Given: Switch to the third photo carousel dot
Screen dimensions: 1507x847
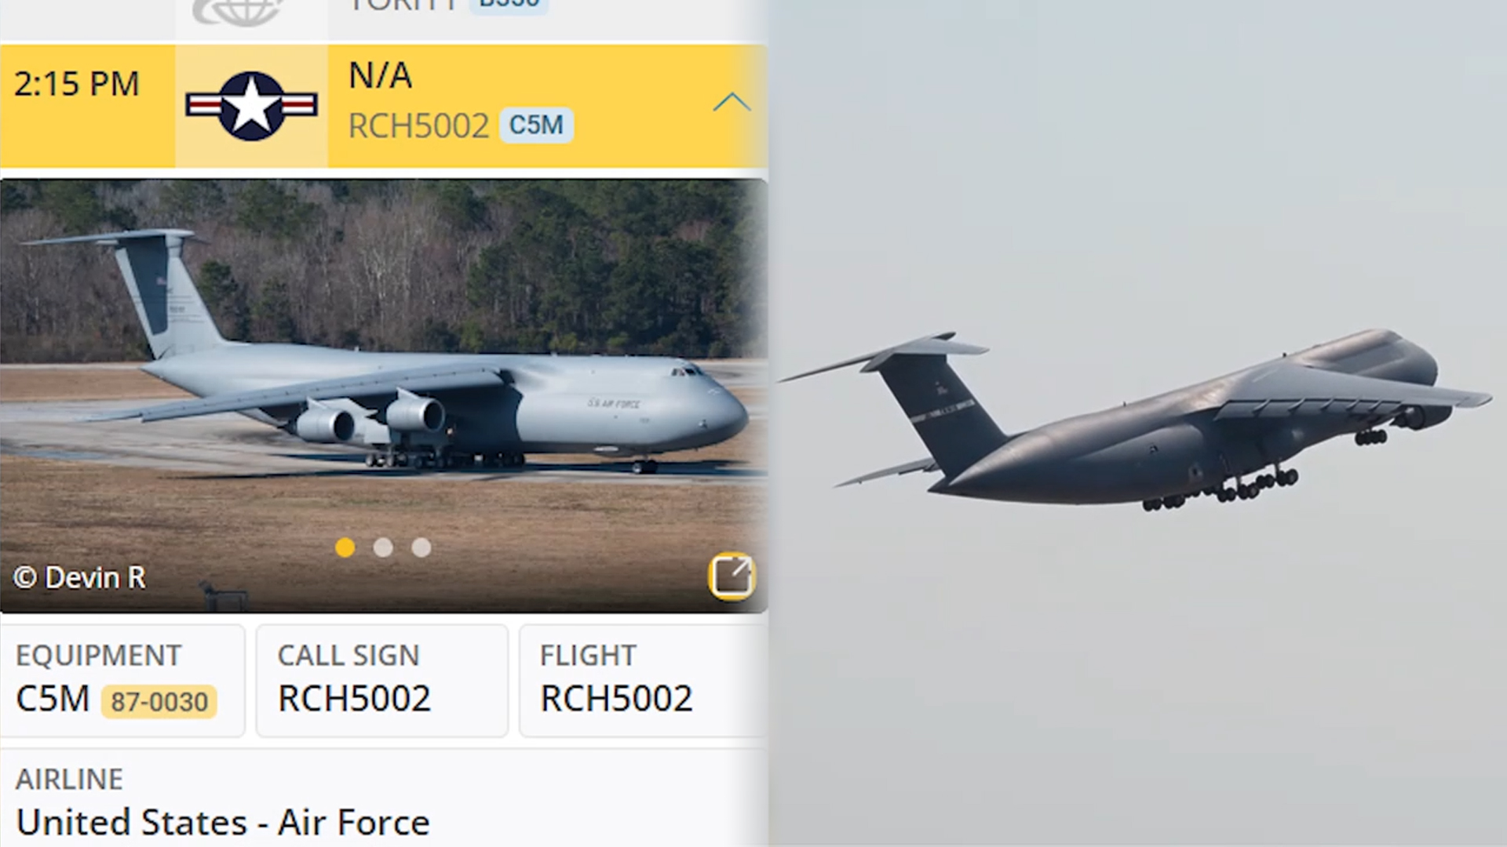Looking at the screenshot, I should pyautogui.click(x=421, y=547).
